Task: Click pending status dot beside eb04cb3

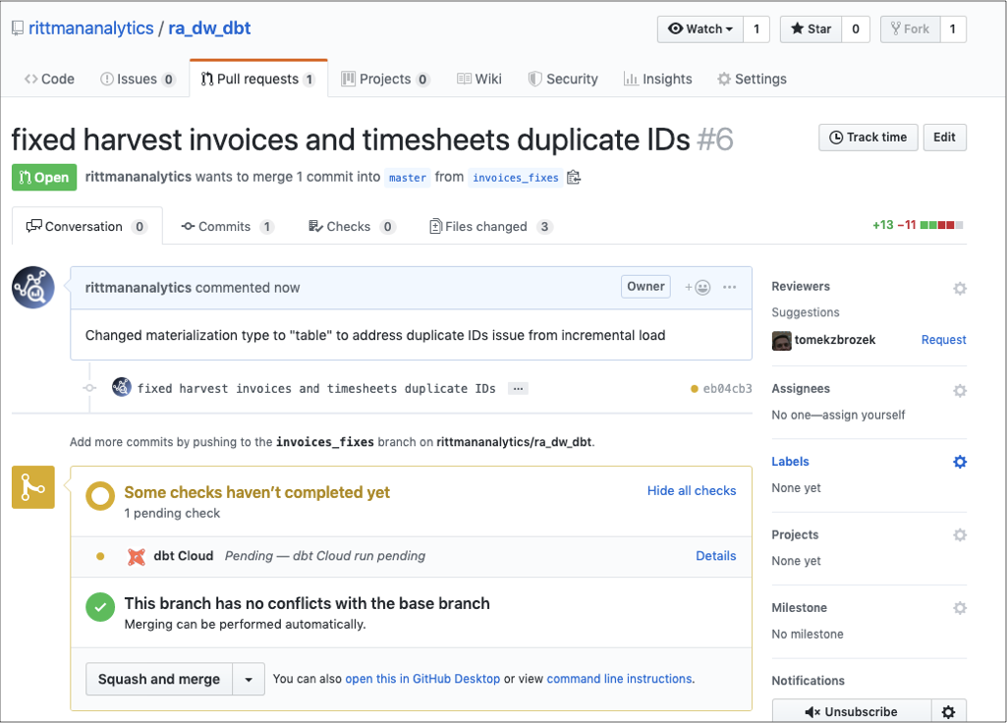Action: [x=695, y=388]
